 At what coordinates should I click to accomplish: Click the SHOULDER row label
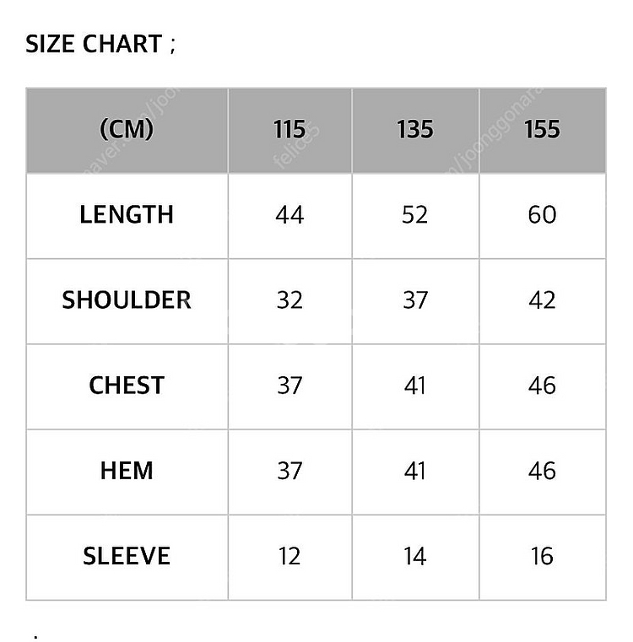(127, 301)
